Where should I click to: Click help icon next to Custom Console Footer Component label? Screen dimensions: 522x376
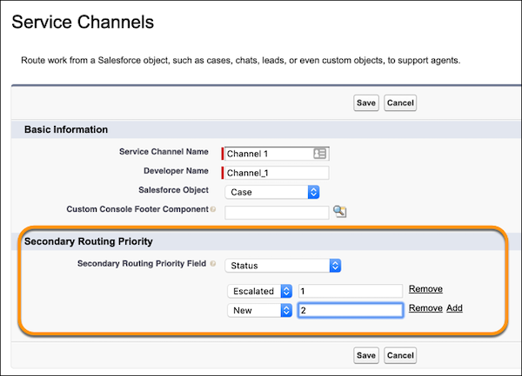pyautogui.click(x=213, y=210)
